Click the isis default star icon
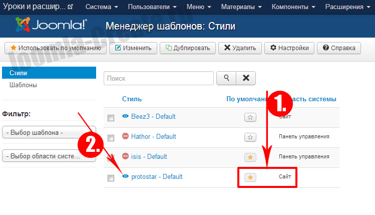 (x=250, y=157)
